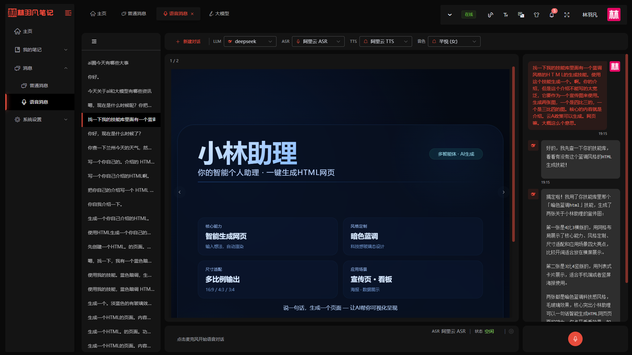Image resolution: width=632 pixels, height=355 pixels.
Task: Click the 林羽凡笔记 logo
Action: tap(30, 13)
